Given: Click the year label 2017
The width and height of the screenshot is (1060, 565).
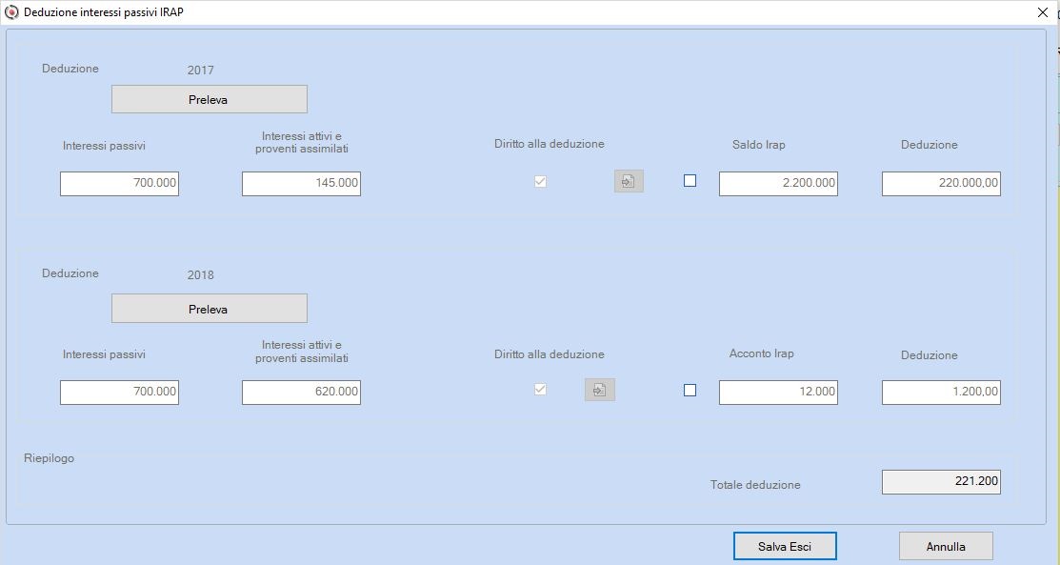Looking at the screenshot, I should coord(201,71).
